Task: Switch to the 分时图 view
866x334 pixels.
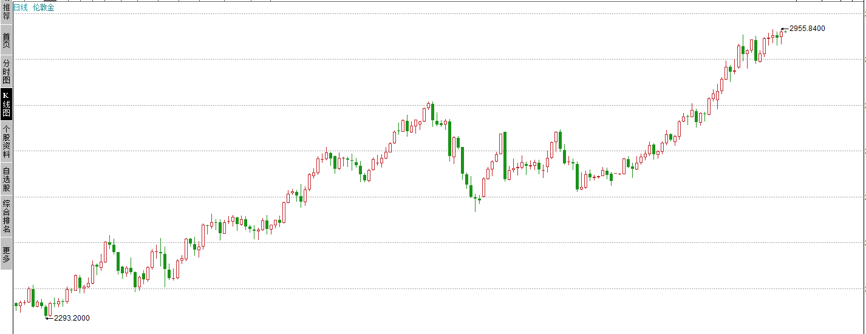Action: click(6, 72)
